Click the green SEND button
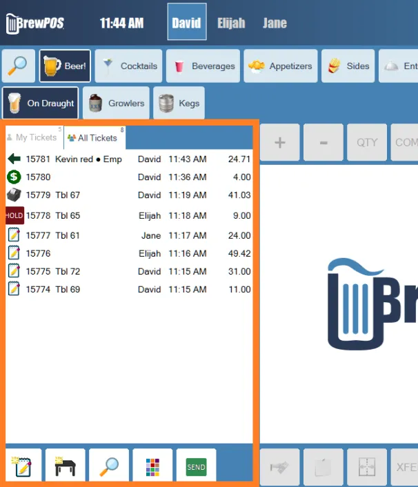The width and height of the screenshot is (418, 487). 197,466
